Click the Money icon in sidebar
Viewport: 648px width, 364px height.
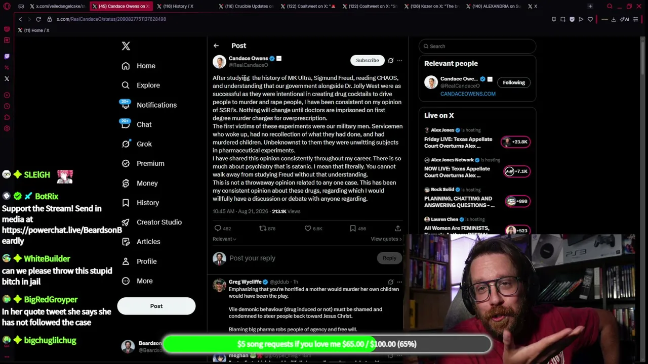[x=126, y=183]
